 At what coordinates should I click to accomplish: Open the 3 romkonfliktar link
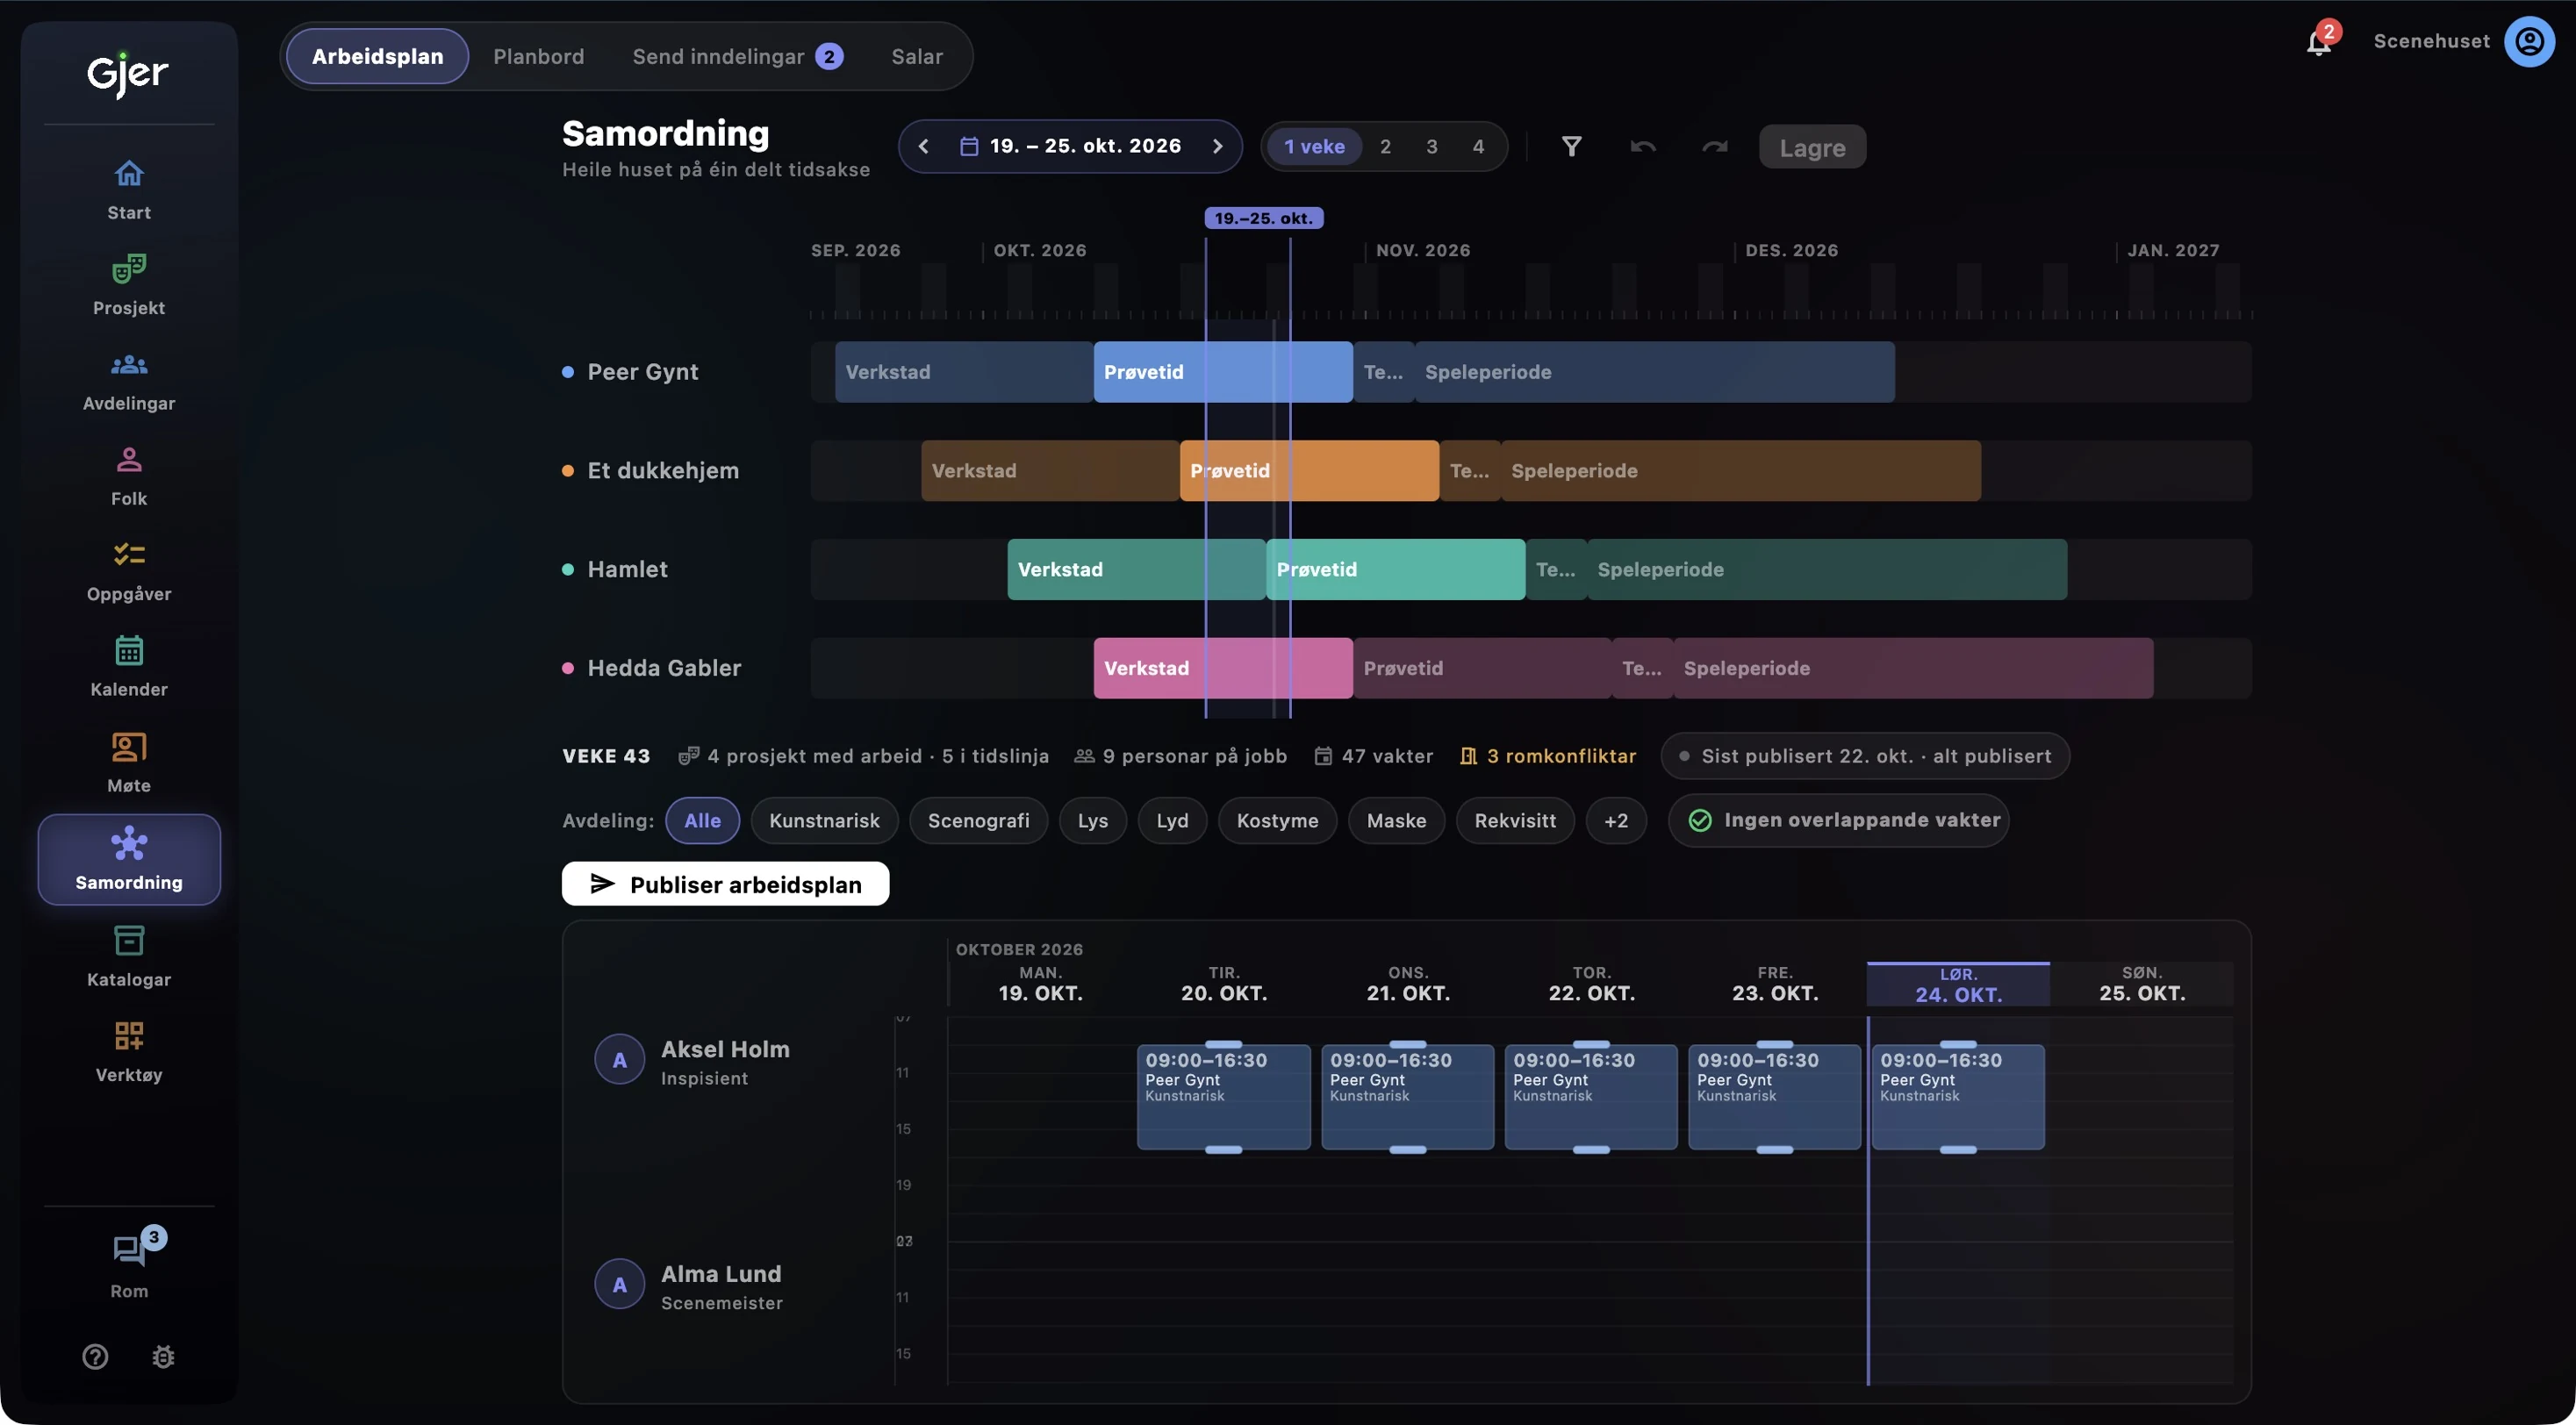[x=1548, y=756]
